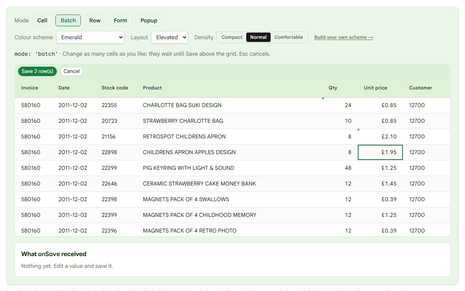This screenshot has width=465, height=291.
Task: Click the Qty column header
Action: [333, 88]
